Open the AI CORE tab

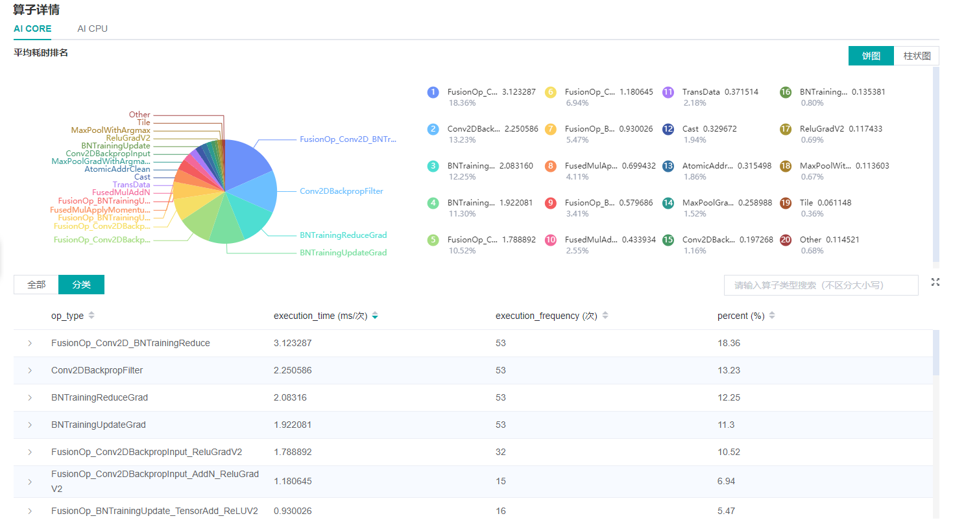click(32, 29)
